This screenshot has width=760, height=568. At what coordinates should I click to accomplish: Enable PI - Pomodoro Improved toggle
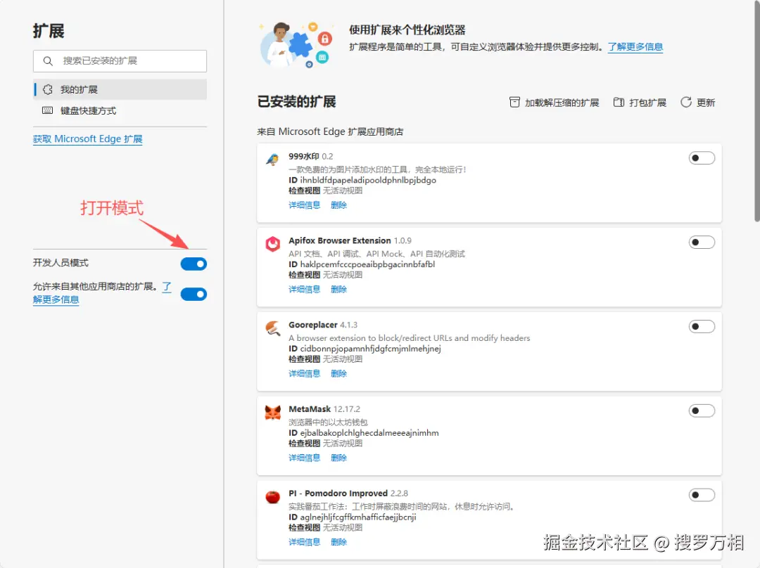702,495
